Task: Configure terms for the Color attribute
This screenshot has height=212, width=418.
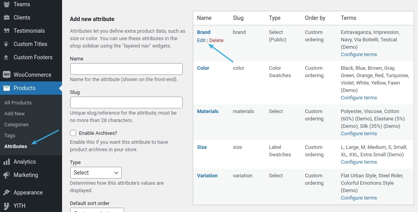Action: click(359, 98)
